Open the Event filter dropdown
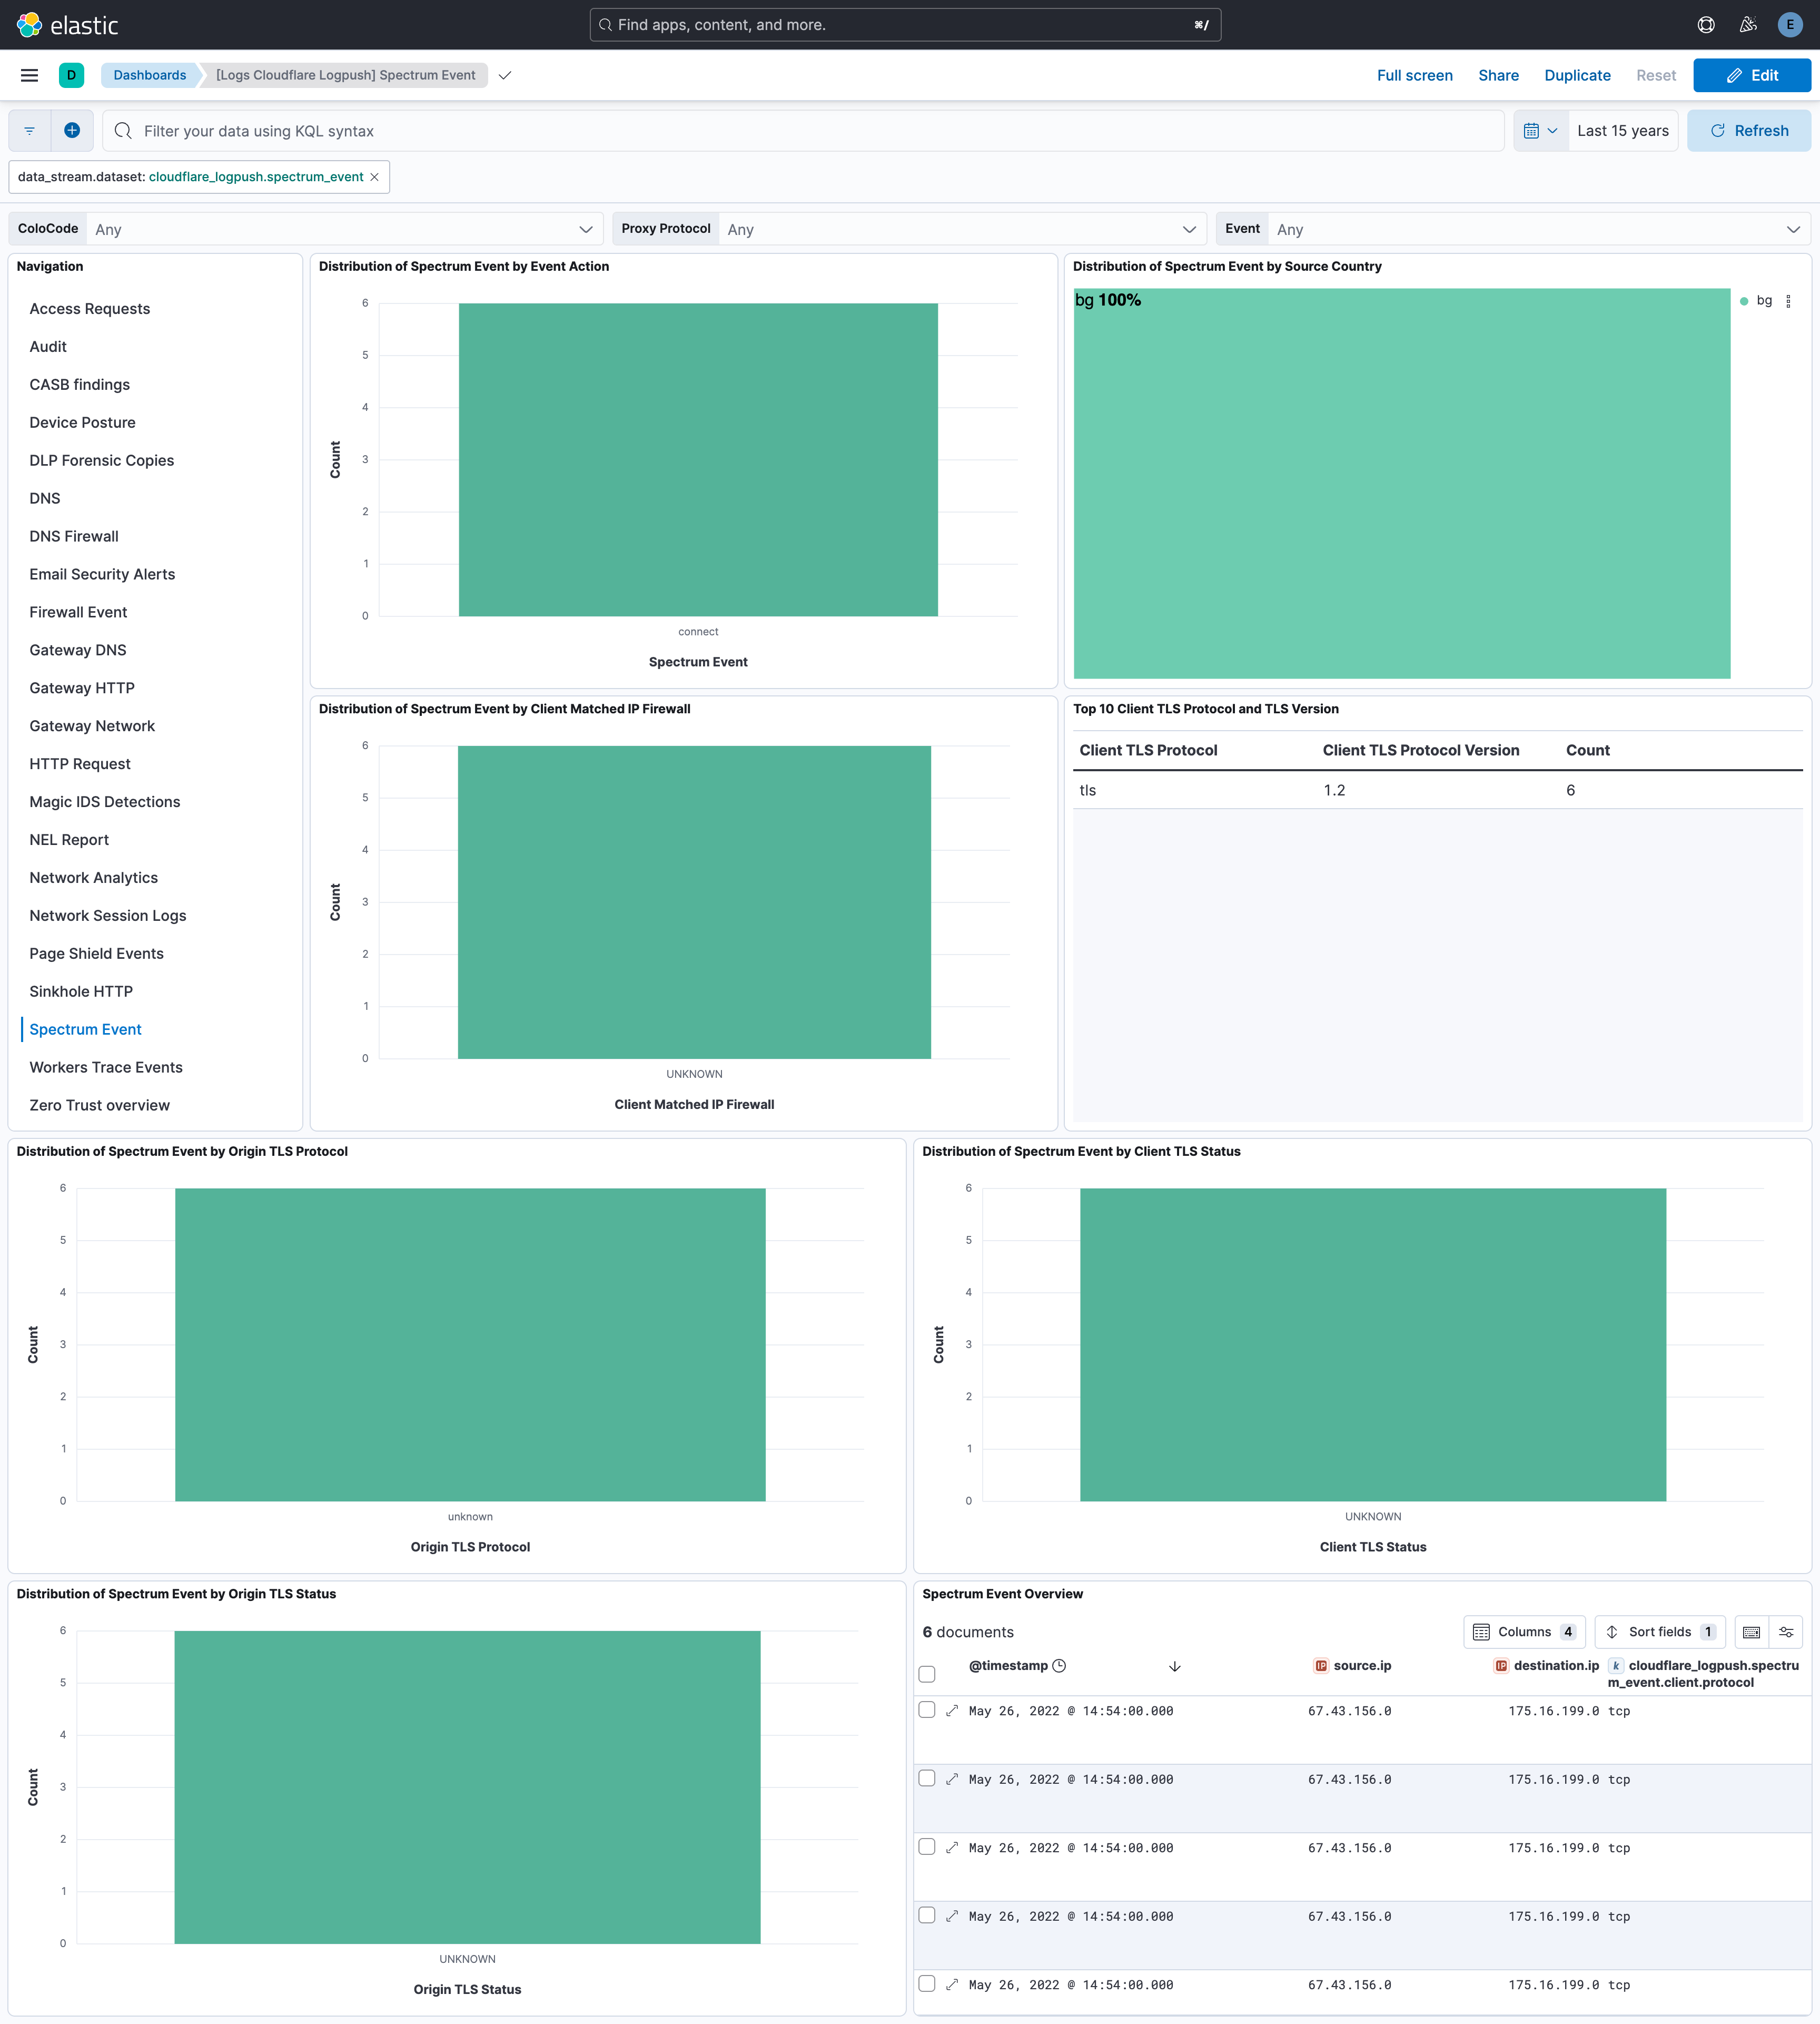Viewport: 1820px width, 2024px height. [x=1539, y=229]
